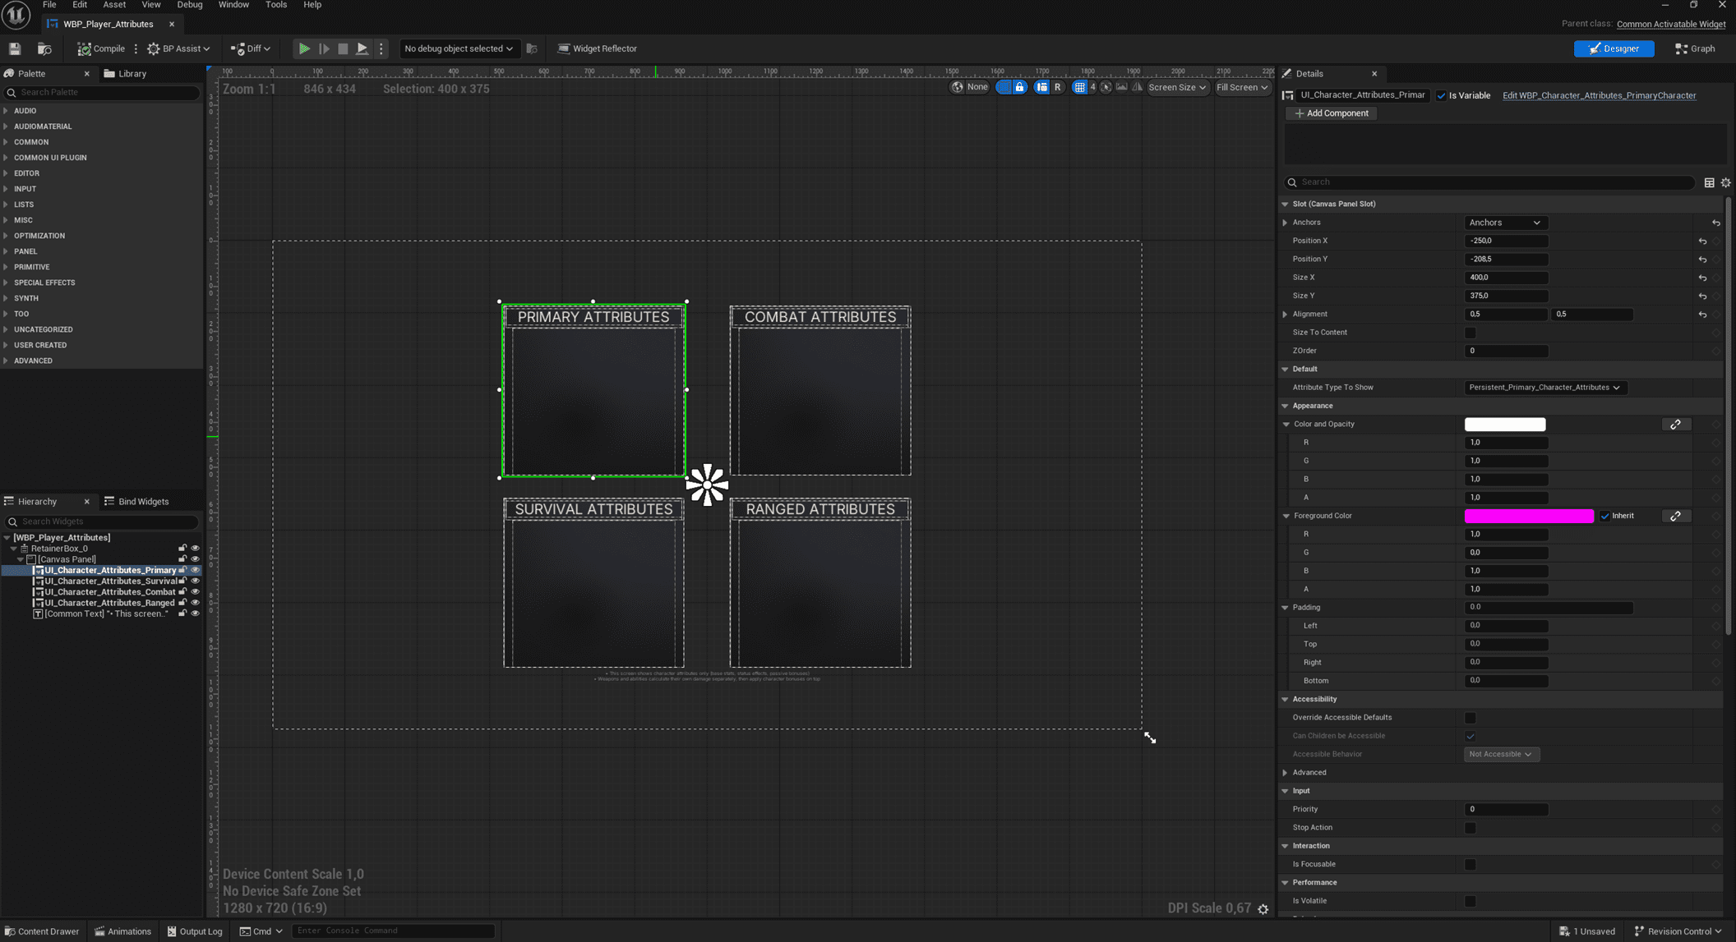Screen dimensions: 1736x942
Task: Compile the widget blueprint
Action: (101, 48)
